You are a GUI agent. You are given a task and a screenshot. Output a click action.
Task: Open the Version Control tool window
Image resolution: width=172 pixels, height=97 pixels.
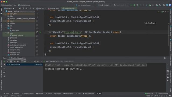pyautogui.click(x=28, y=93)
